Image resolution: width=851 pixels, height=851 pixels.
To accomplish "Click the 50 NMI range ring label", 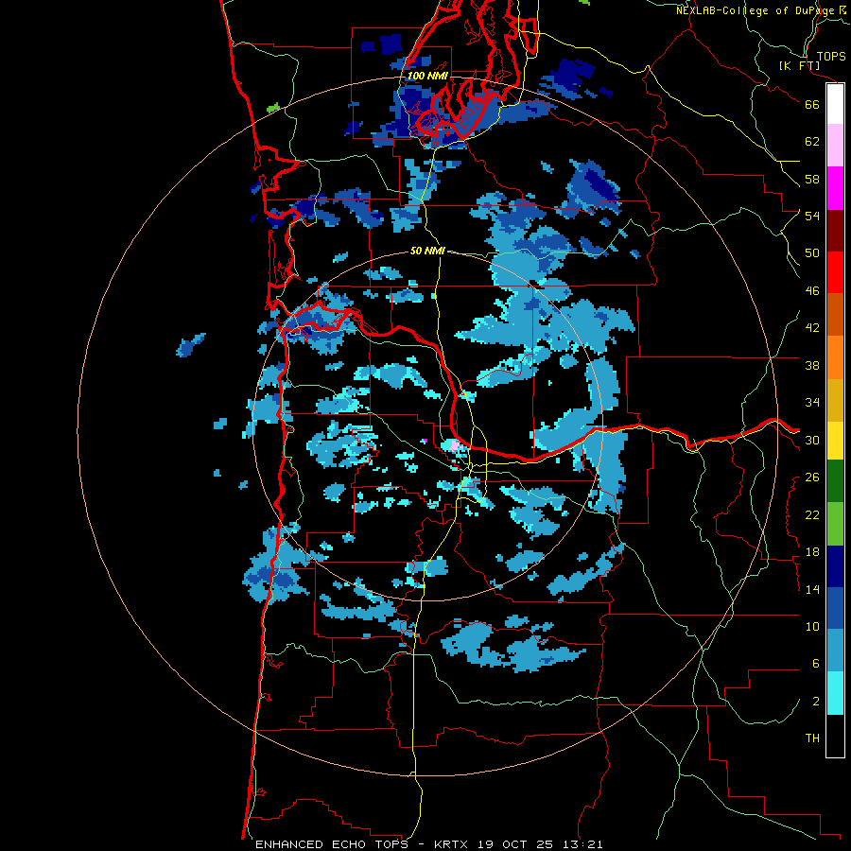I will (427, 251).
